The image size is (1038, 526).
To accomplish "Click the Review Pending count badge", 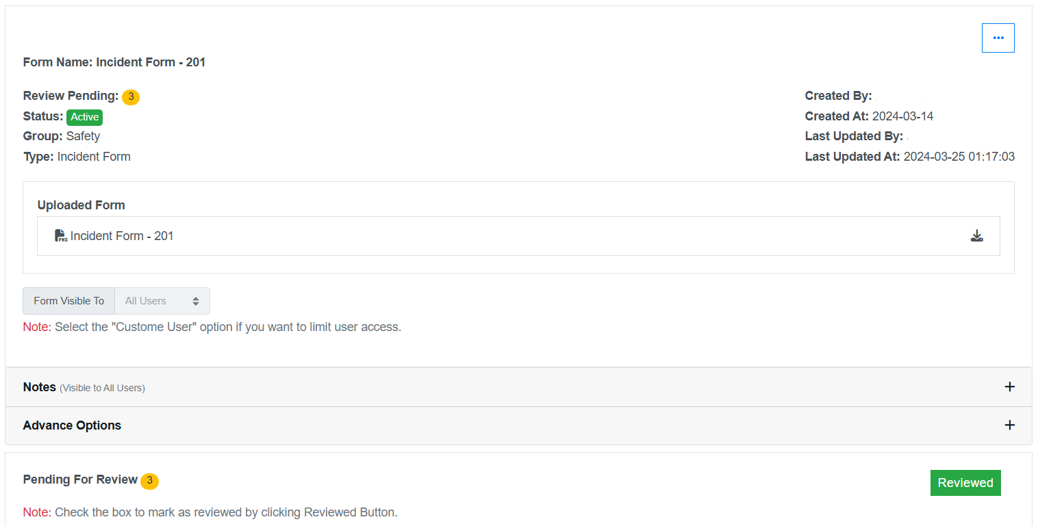I will pos(131,97).
